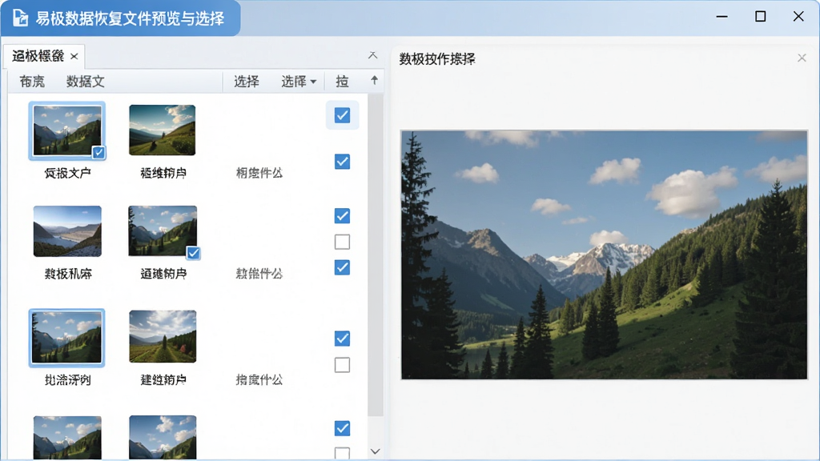This screenshot has width=820, height=461.
Task: Click the 稻维纳户 file label
Action: [x=163, y=173]
